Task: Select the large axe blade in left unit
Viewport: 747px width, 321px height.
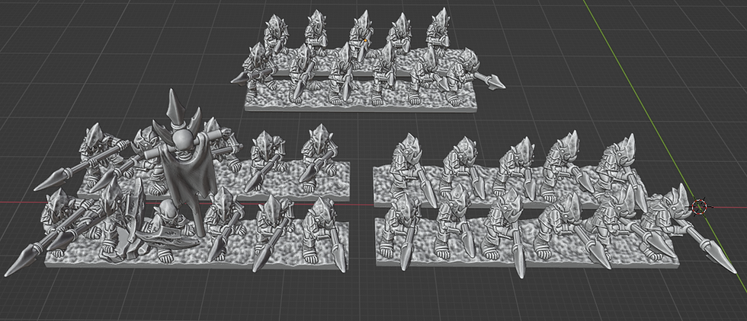Action: point(167,237)
